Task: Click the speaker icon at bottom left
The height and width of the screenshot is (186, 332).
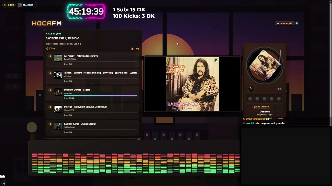Action: tap(4, 183)
